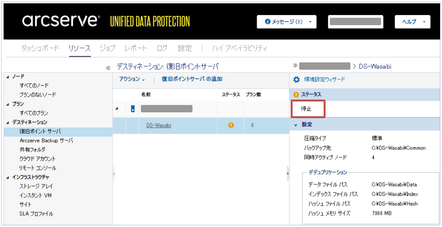This screenshot has height=227, width=442.
Task: Click the 停止 status text
Action: tap(306, 109)
